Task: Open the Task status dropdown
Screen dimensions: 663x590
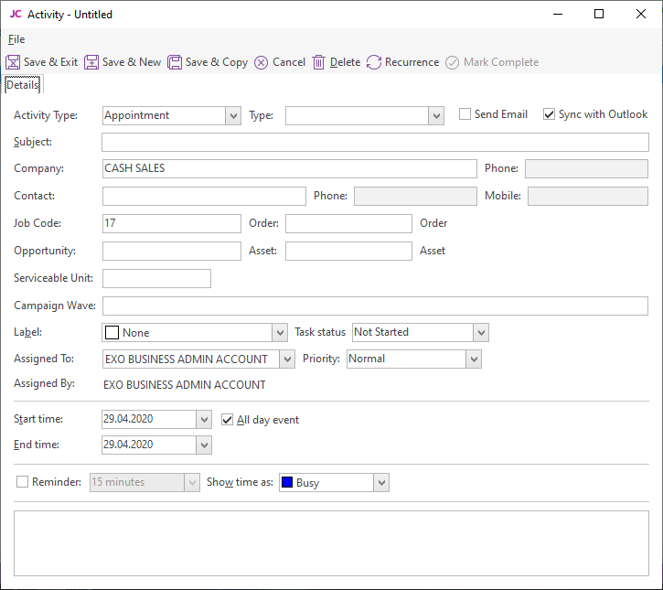Action: click(481, 332)
